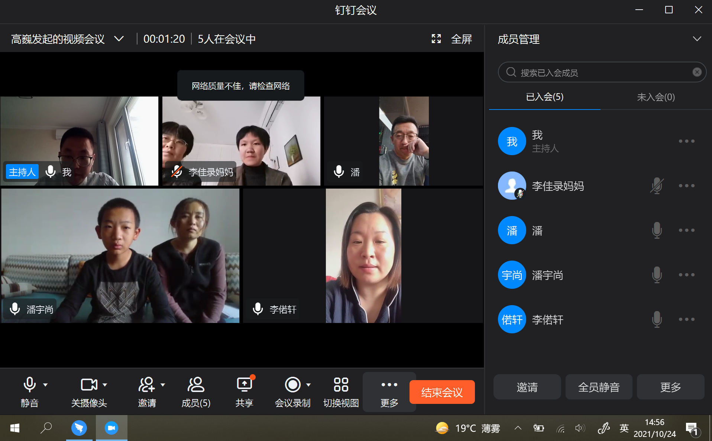Enter fullscreen with 全屏 button
The width and height of the screenshot is (712, 441).
point(452,39)
